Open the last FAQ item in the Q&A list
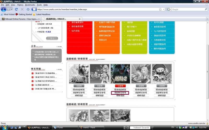Screen dimensions: 209x130 coord(45,89)
